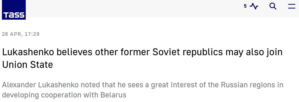Open the TASS logo home link

[x=14, y=10]
